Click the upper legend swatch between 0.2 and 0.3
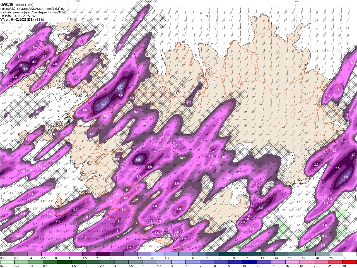Screen dimensions: 357x268 coord(7,254)
